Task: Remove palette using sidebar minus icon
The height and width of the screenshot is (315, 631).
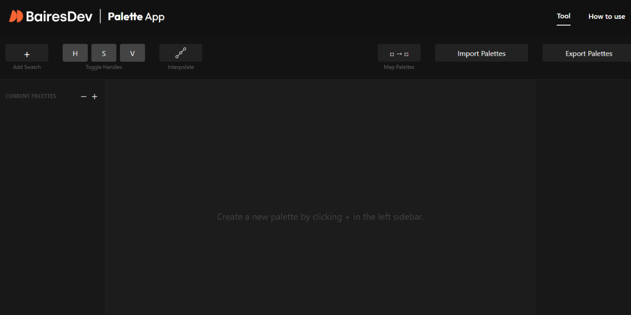Action: point(84,97)
